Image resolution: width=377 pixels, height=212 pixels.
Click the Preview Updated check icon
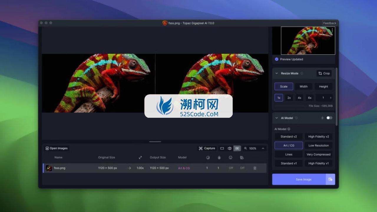[277, 59]
